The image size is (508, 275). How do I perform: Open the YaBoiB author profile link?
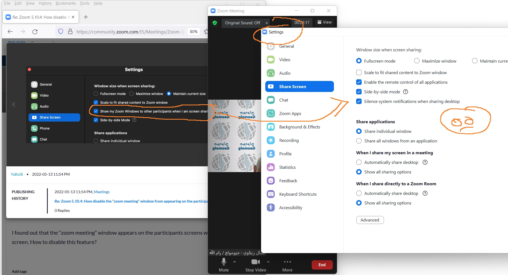(x=17, y=174)
